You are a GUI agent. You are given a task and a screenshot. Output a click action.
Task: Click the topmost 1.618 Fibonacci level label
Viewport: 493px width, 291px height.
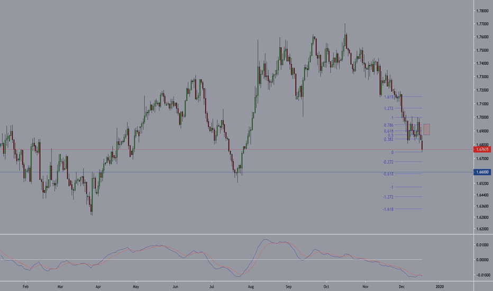(391, 97)
